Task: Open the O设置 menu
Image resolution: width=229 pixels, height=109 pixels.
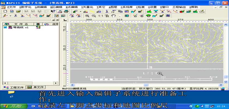Action: [x=152, y=7]
